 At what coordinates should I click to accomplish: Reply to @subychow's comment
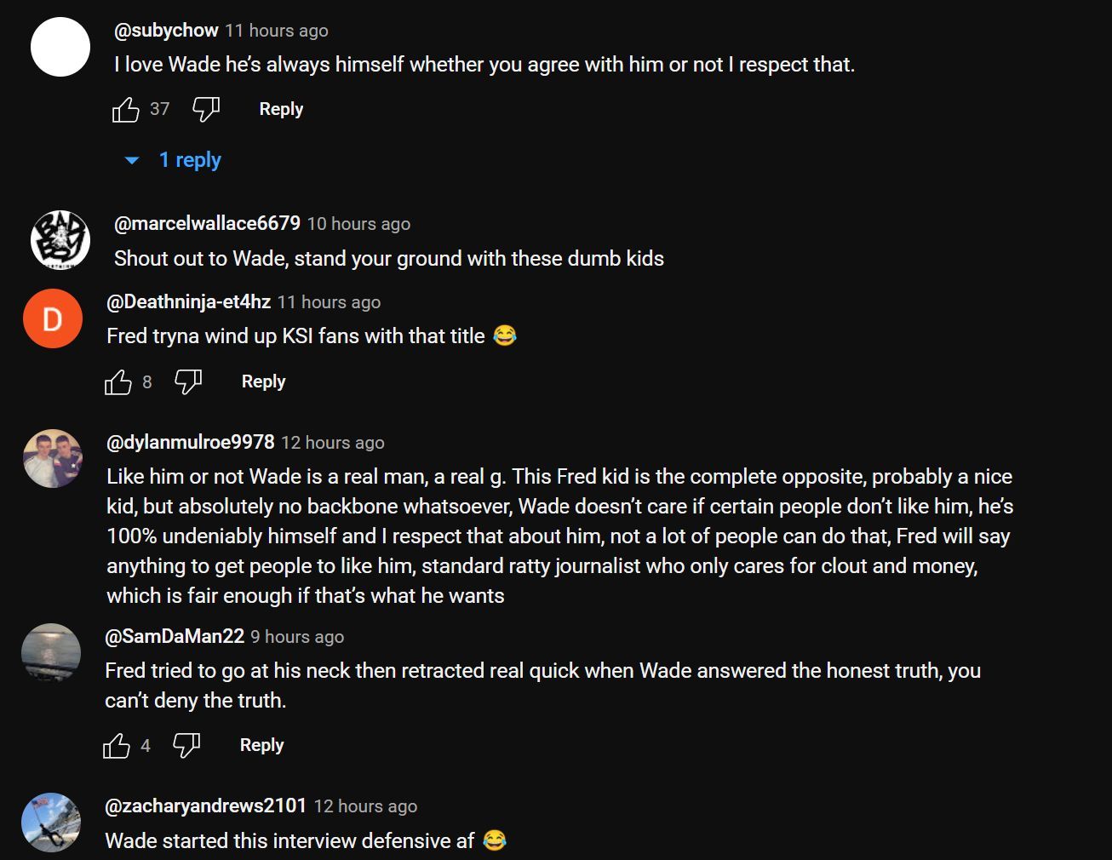point(281,109)
